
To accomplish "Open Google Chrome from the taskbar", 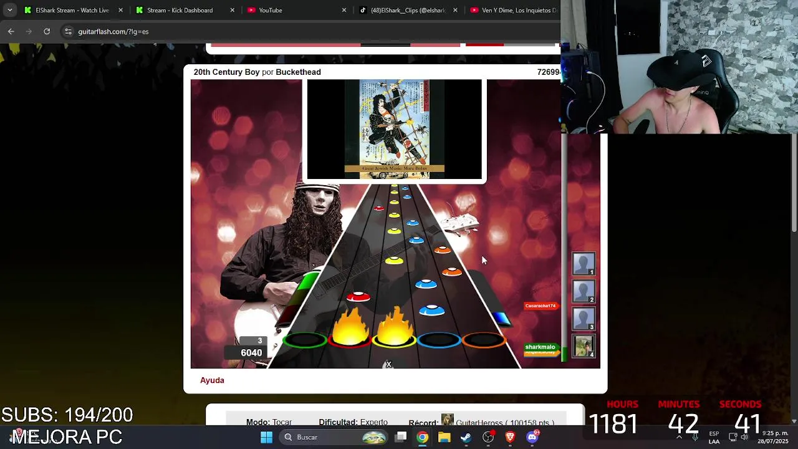I will 423,437.
